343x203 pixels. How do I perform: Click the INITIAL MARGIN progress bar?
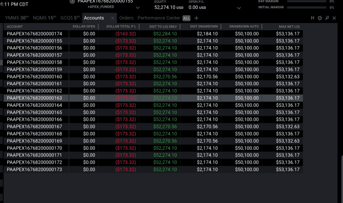point(307,7)
